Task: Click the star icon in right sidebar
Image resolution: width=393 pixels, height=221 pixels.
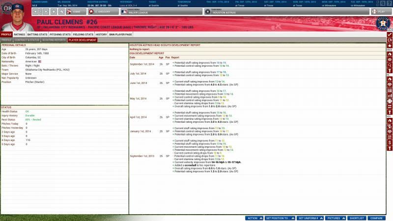Action: (390, 46)
